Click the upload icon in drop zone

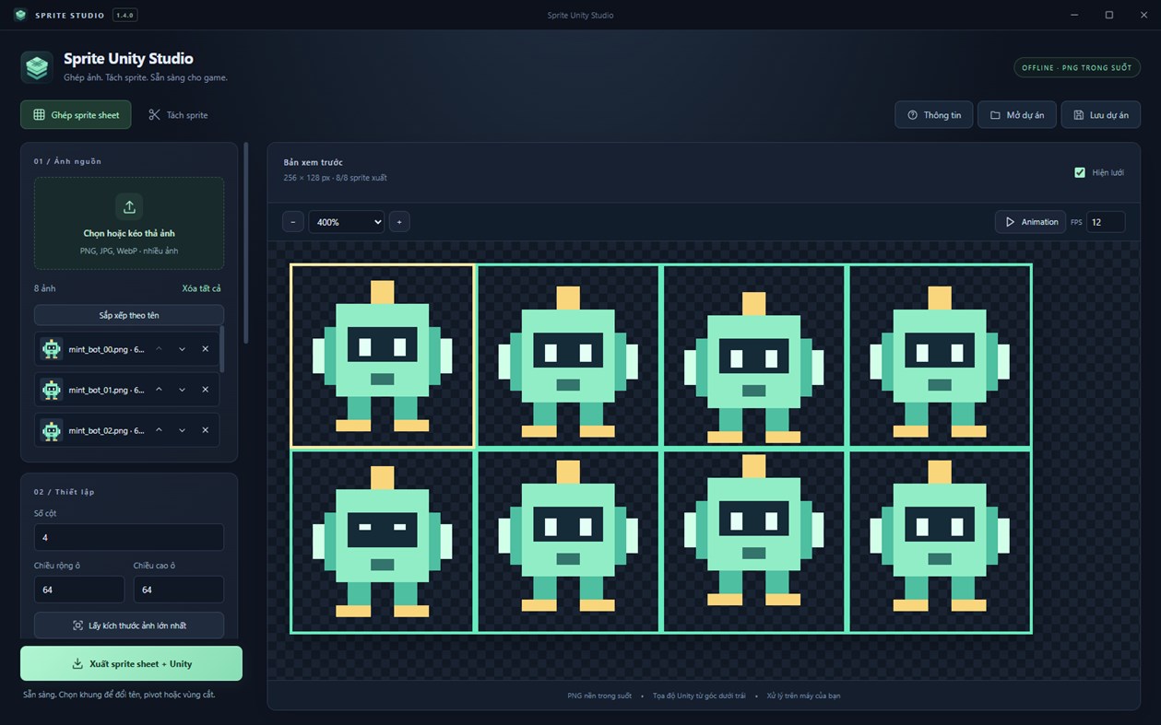pyautogui.click(x=129, y=206)
